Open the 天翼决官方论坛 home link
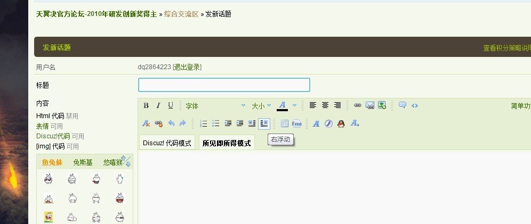 (96, 14)
